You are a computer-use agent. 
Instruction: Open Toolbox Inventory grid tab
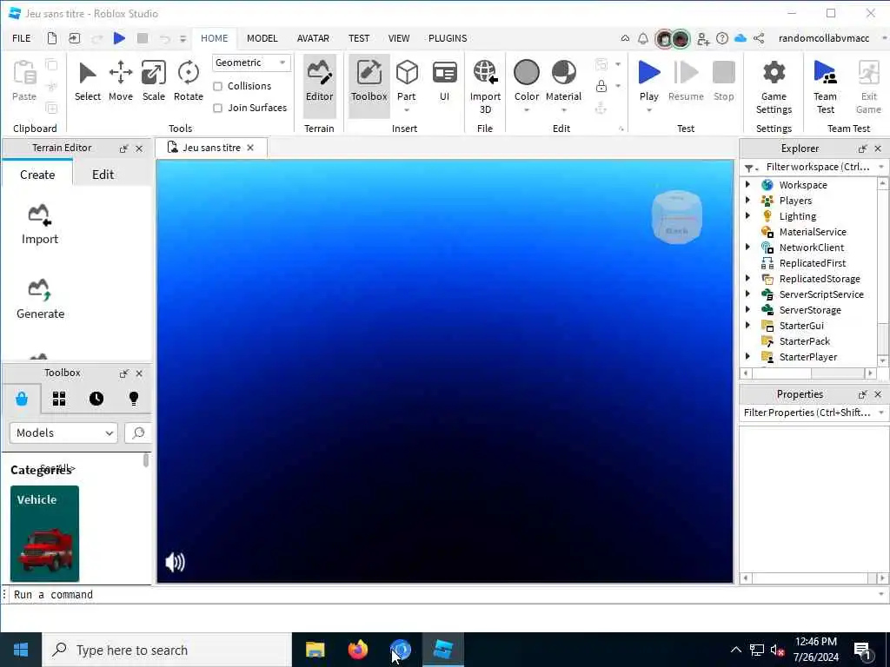(x=59, y=399)
